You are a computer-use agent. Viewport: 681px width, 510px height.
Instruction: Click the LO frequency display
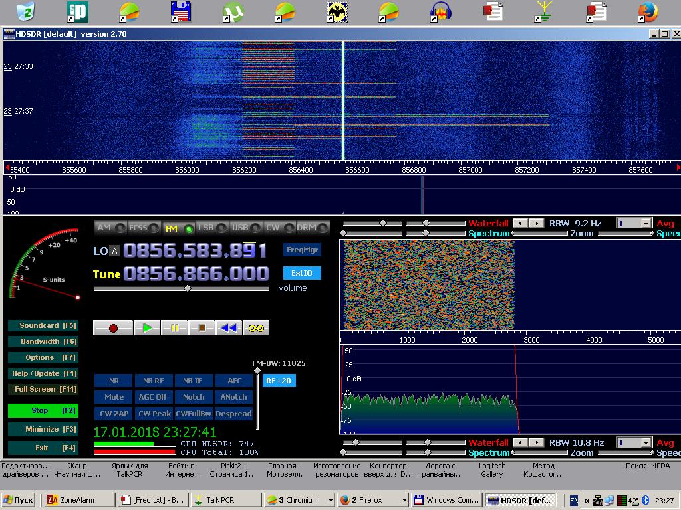point(196,250)
